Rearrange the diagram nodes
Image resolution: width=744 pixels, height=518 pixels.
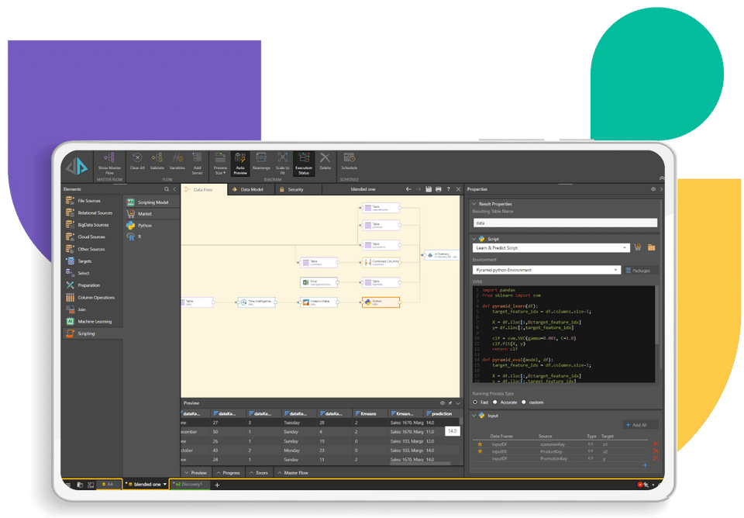(261, 161)
